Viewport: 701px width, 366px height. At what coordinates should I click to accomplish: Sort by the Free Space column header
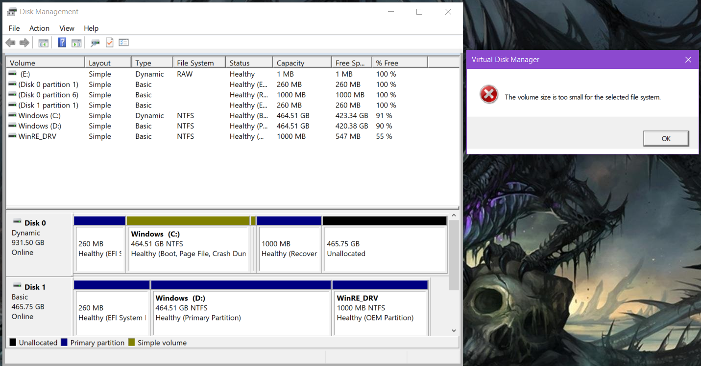pyautogui.click(x=351, y=63)
